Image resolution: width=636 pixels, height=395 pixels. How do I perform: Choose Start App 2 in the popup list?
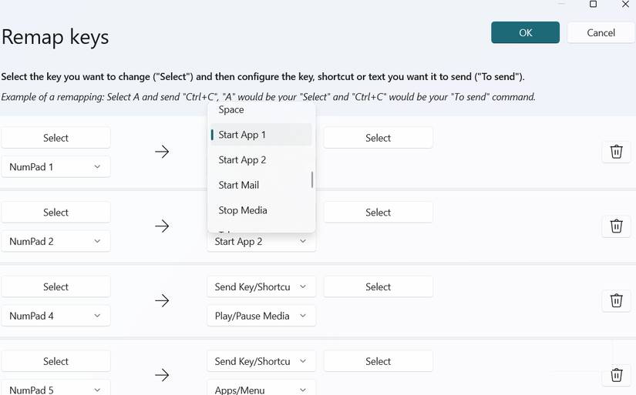click(x=261, y=160)
